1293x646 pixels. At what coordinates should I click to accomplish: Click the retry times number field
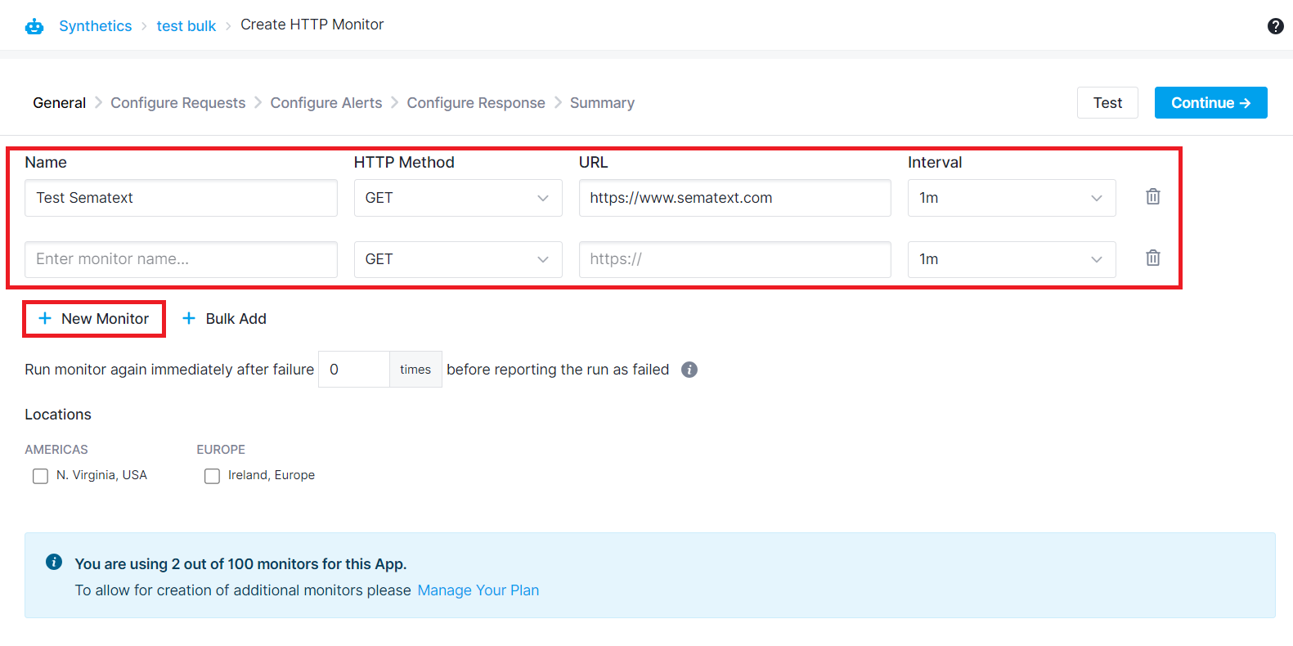point(354,370)
